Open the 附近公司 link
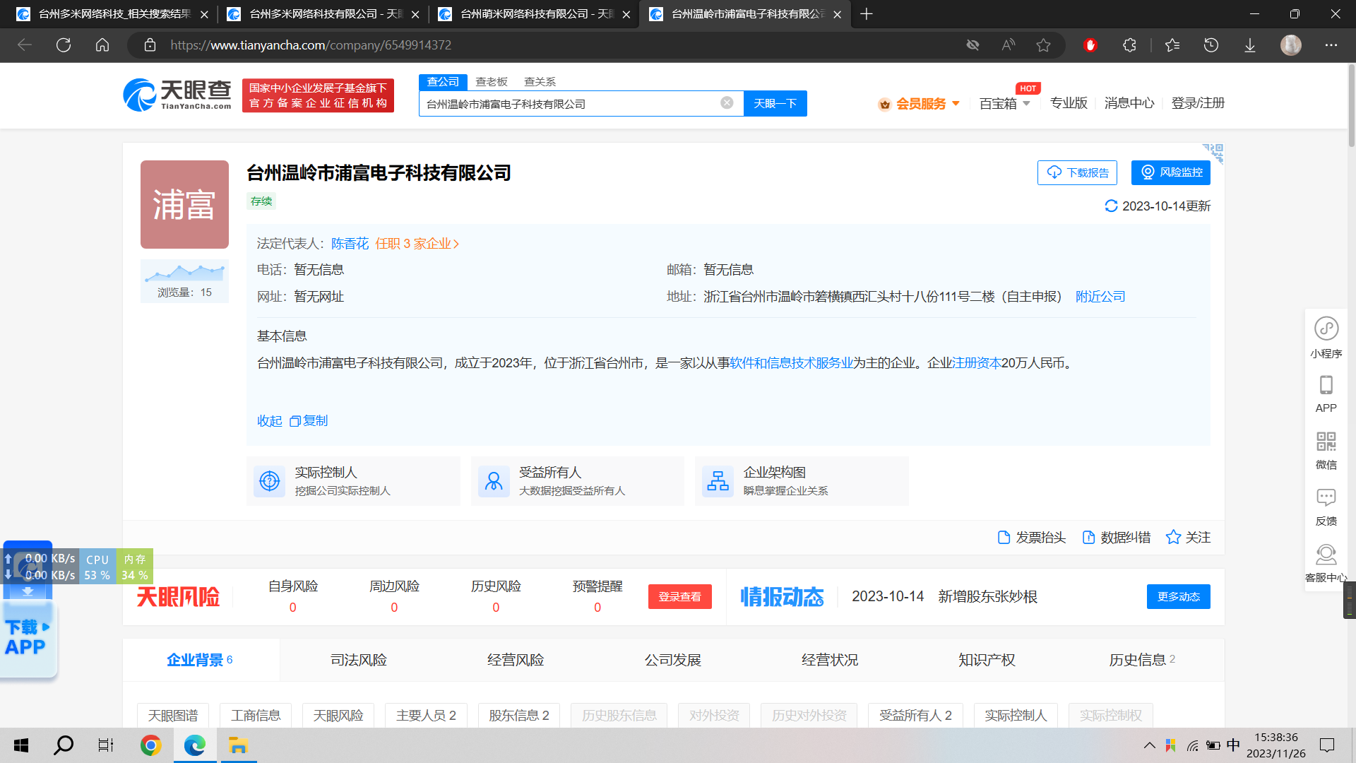The height and width of the screenshot is (763, 1356). pyautogui.click(x=1100, y=297)
